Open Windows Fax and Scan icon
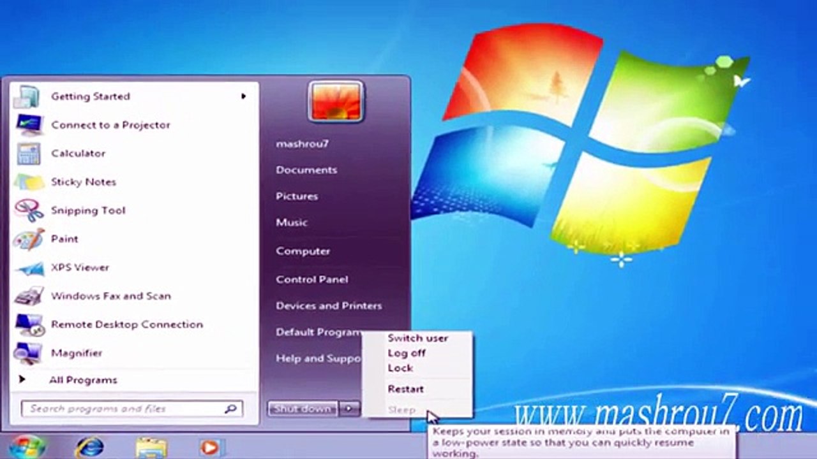 28,296
